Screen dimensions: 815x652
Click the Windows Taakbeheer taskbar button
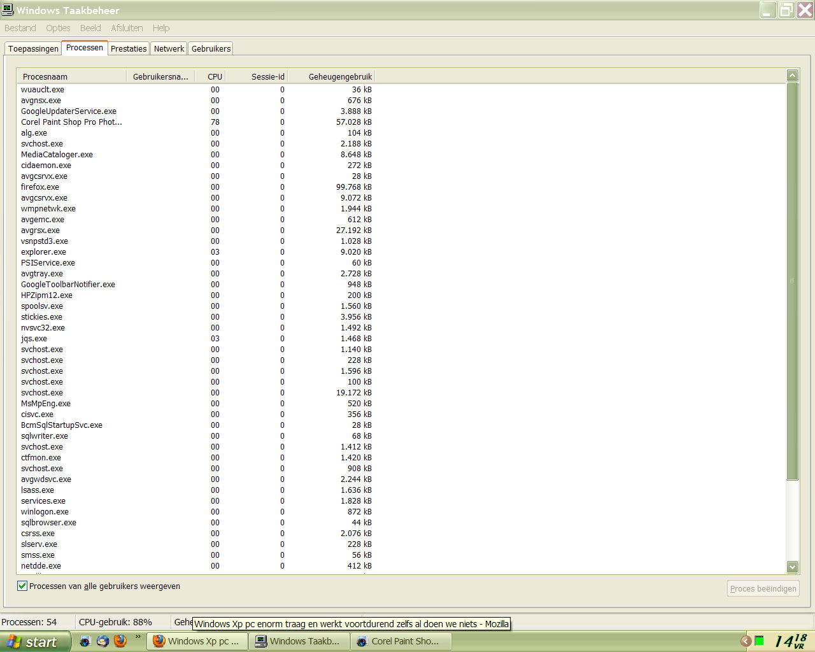(299, 641)
